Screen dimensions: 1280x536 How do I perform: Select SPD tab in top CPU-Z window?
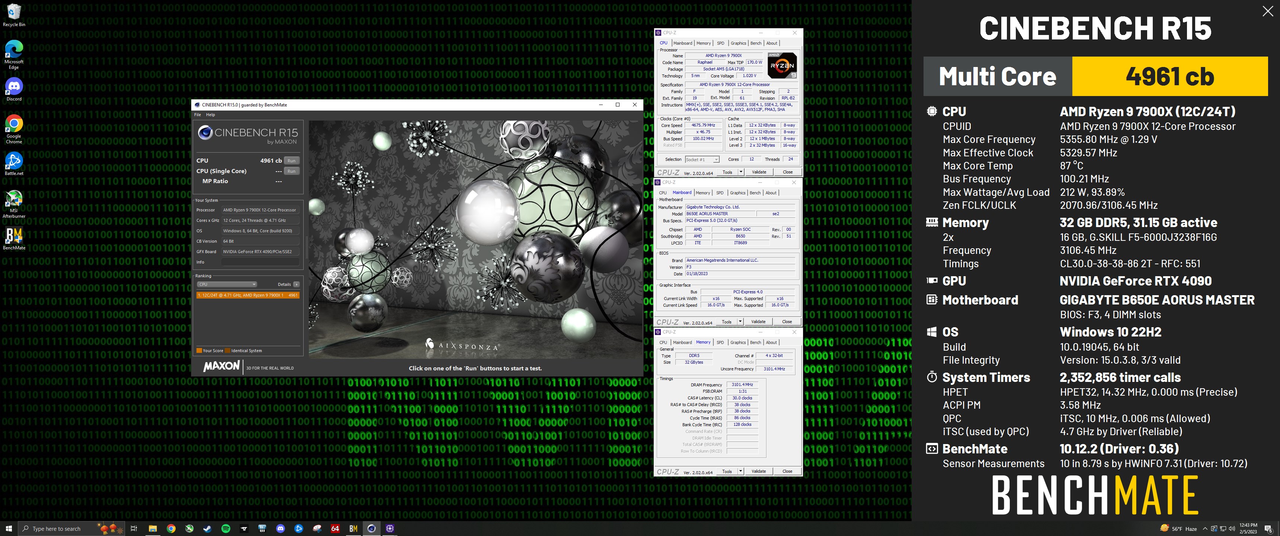pos(720,43)
